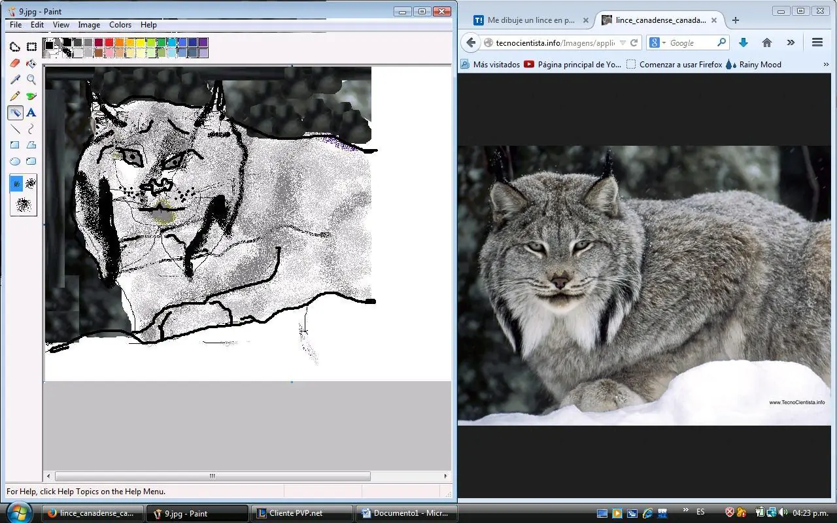Select the Eraser tool in Paint
The width and height of the screenshot is (837, 523).
tap(15, 63)
